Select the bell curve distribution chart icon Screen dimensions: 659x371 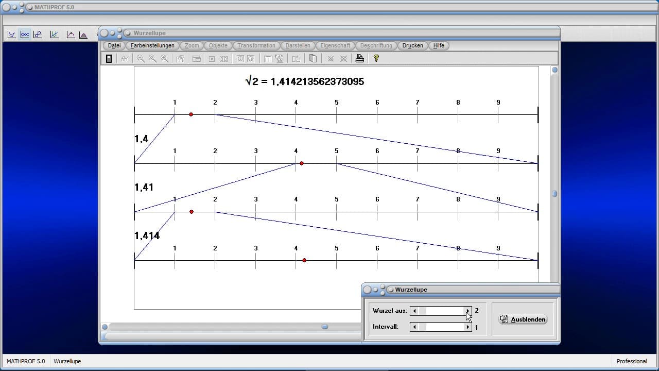click(x=83, y=35)
